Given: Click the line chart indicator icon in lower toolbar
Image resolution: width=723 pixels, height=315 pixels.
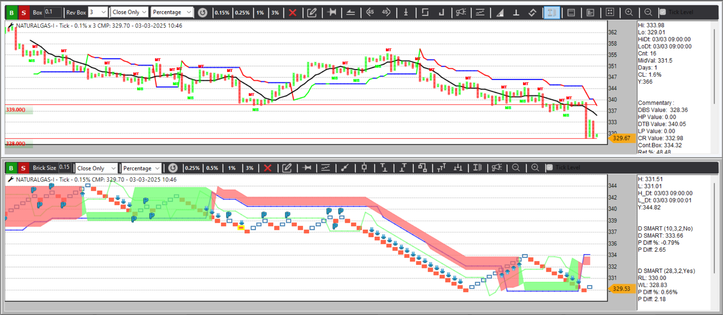Looking at the screenshot, I should (326, 167).
